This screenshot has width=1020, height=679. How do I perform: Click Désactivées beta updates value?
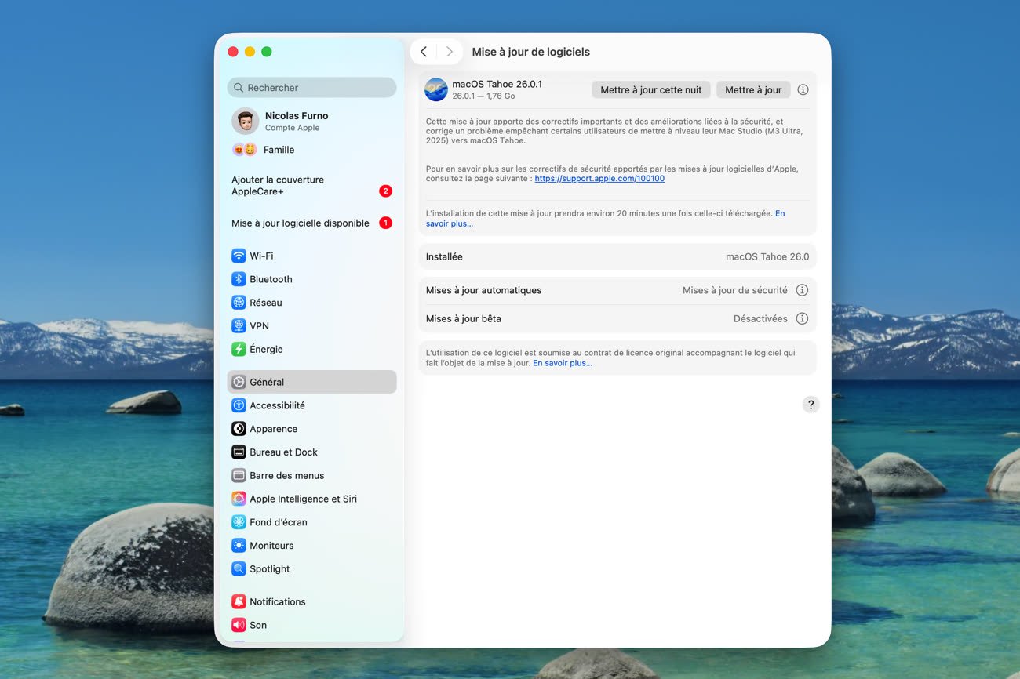[x=760, y=318]
